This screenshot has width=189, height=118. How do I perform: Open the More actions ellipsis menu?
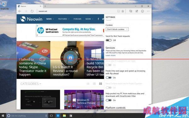[x=148, y=11]
